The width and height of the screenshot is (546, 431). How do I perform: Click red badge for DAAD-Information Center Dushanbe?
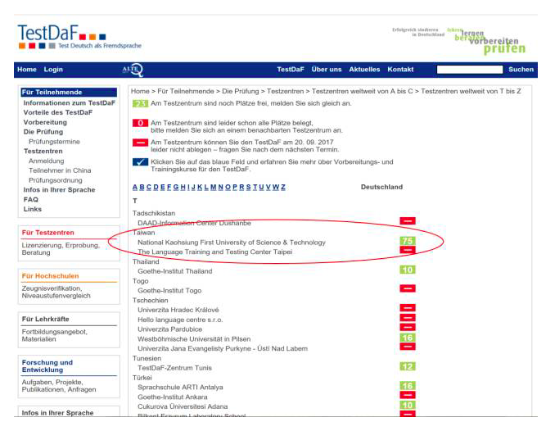(408, 221)
